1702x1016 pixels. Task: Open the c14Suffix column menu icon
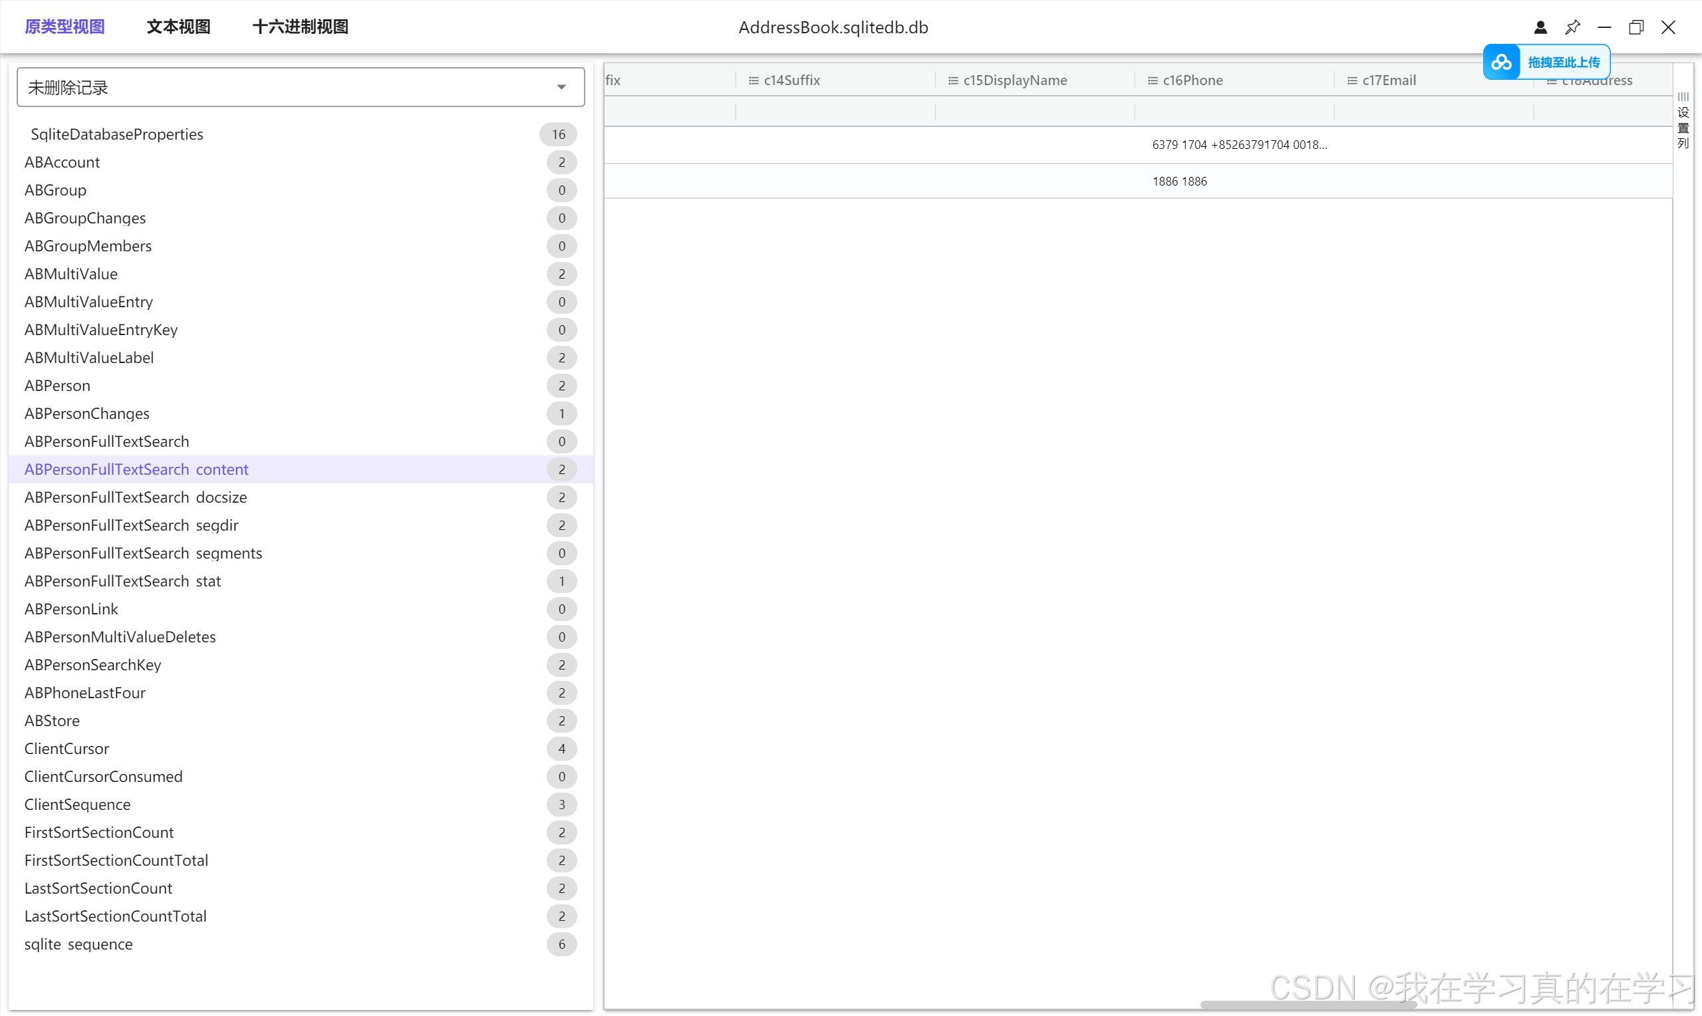click(x=753, y=80)
